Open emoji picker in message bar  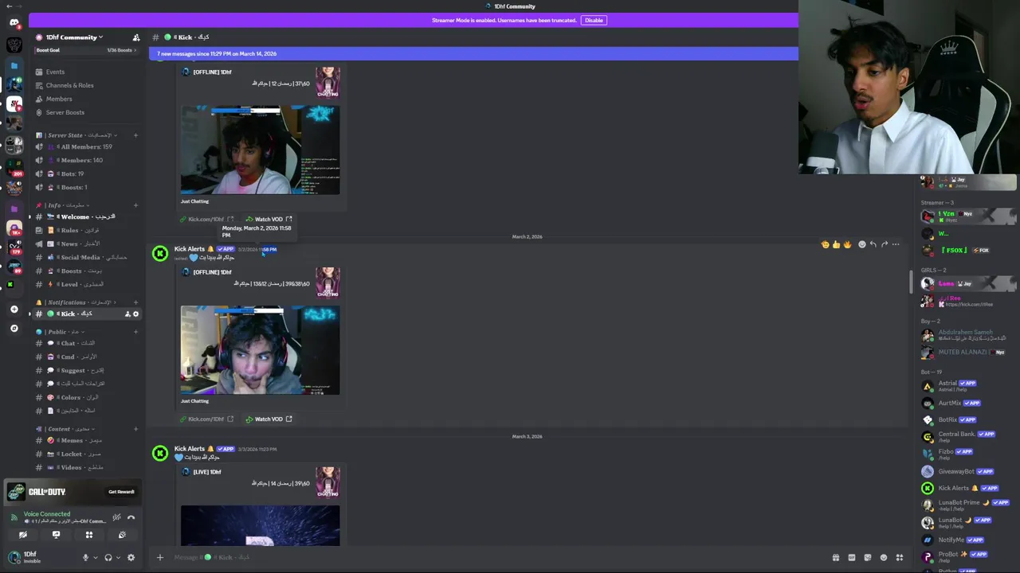tap(883, 557)
